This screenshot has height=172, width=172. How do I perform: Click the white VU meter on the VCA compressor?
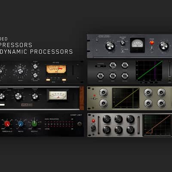tap(58, 95)
